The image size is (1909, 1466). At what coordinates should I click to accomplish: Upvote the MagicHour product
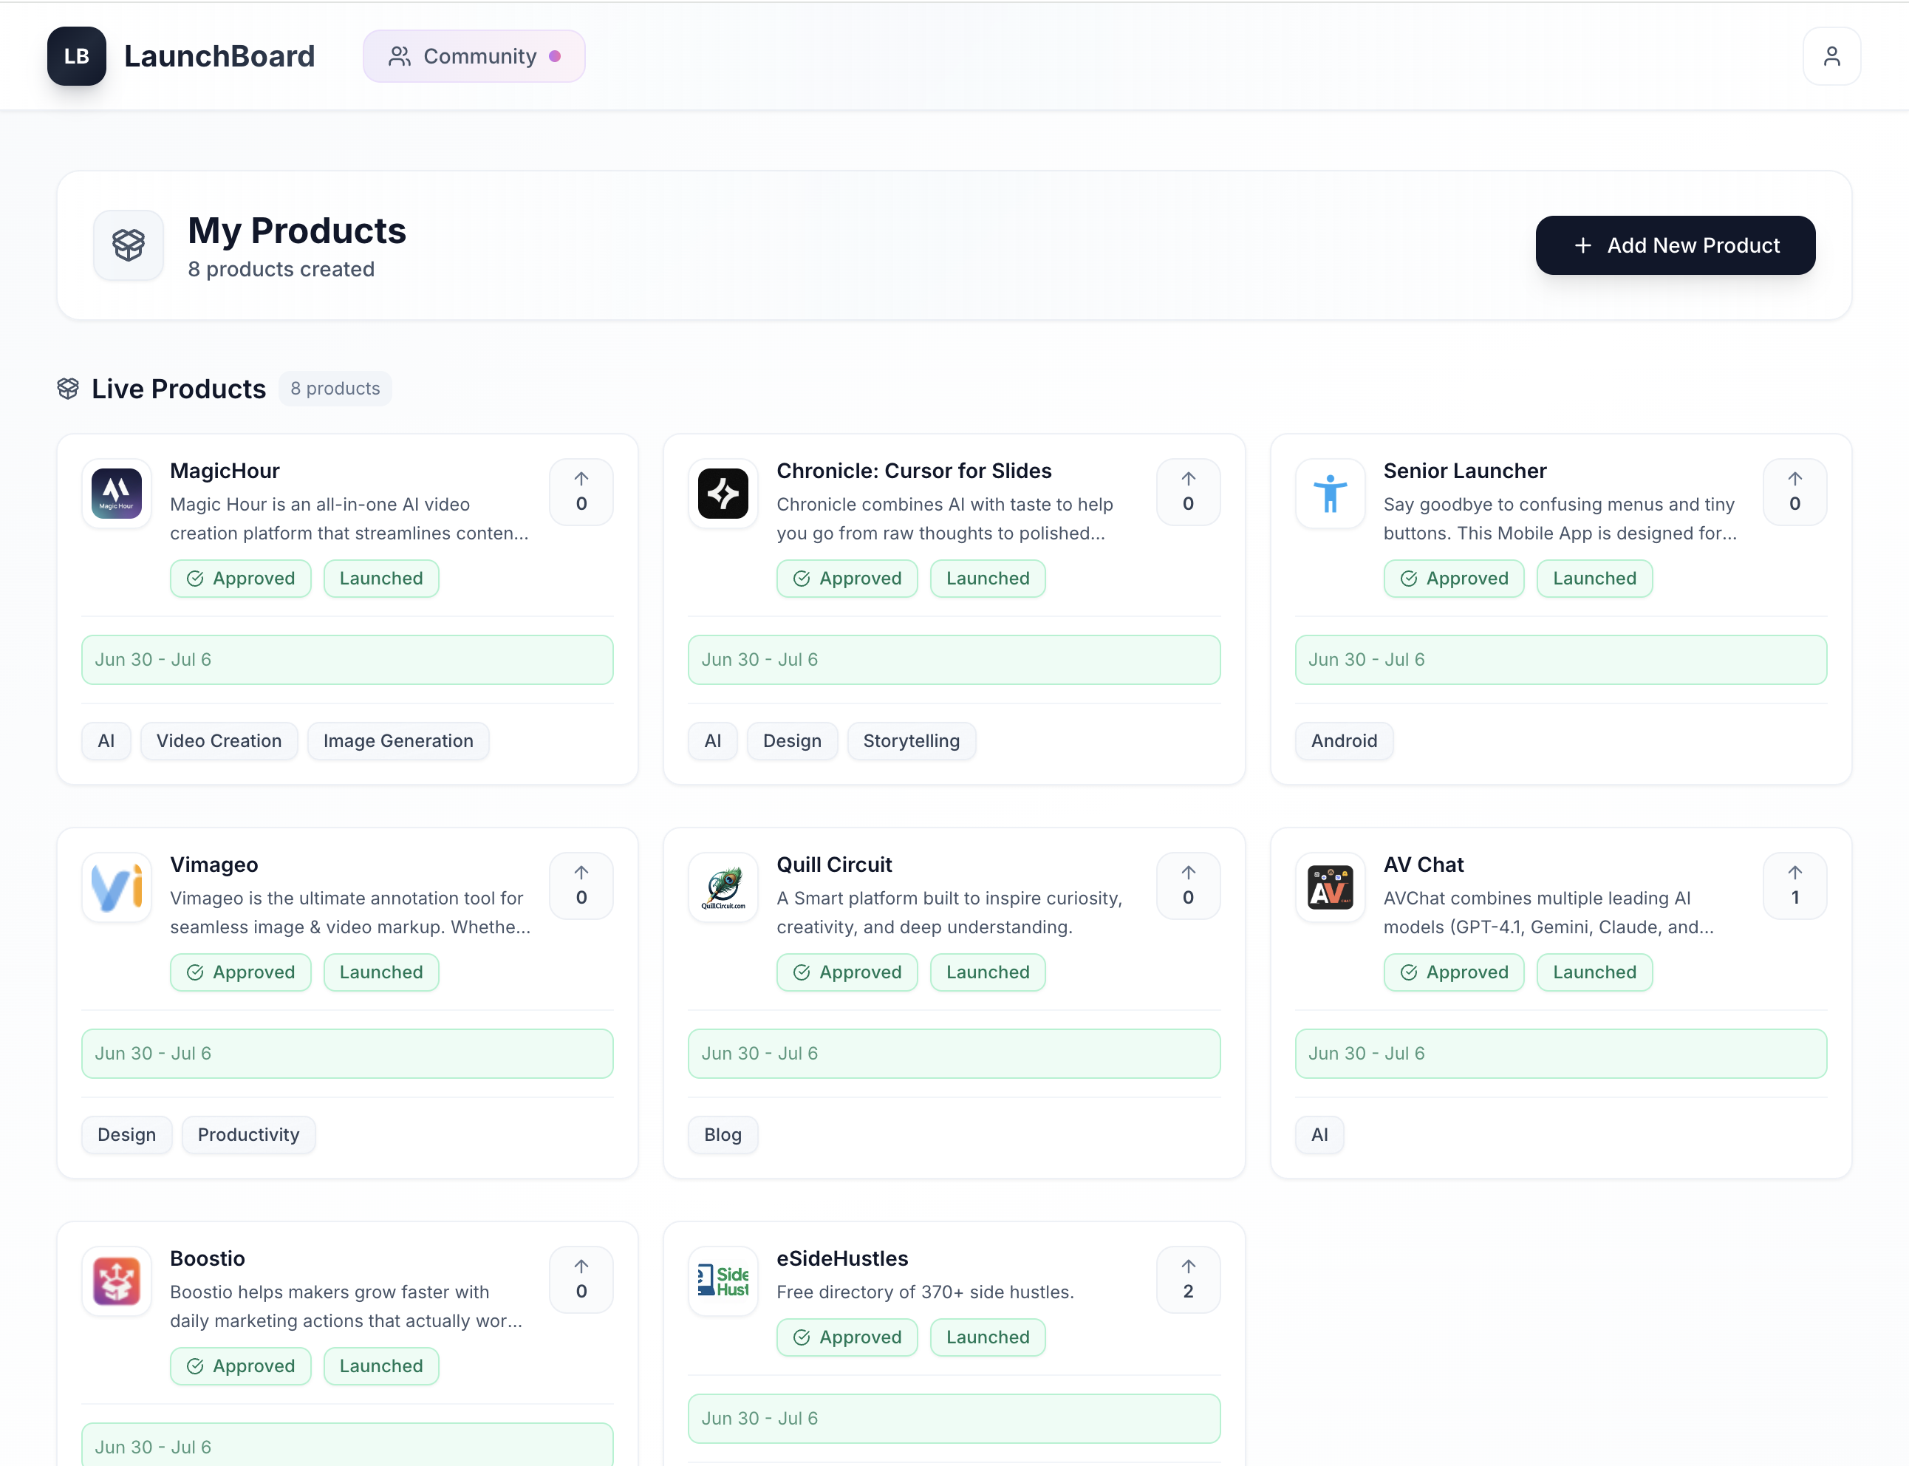tap(581, 492)
